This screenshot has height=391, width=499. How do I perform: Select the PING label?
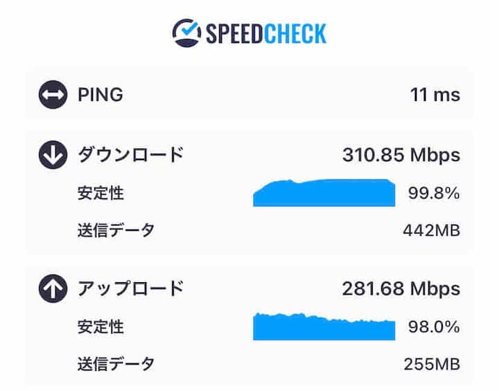click(x=100, y=94)
